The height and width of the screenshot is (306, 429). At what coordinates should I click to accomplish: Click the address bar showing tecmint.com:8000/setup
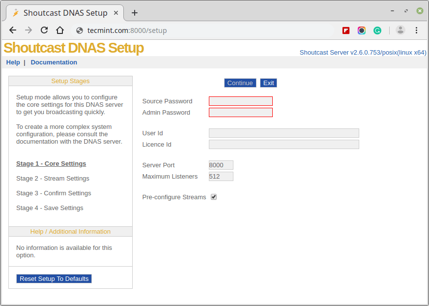point(197,31)
